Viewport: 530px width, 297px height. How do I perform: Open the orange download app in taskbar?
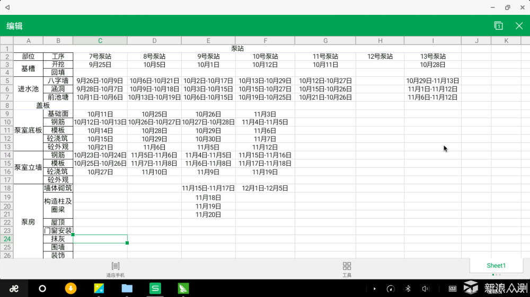(70, 289)
